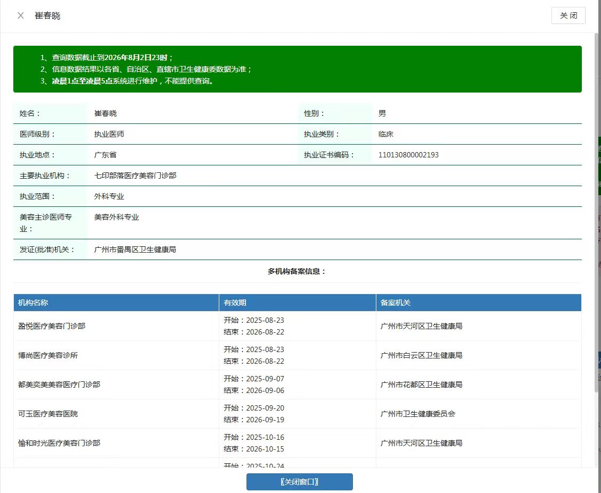
Task: Select the 可玉医疗美容医院 row name
Action: click(48, 414)
